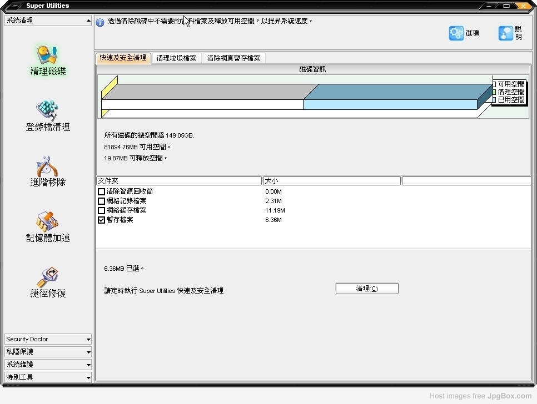Select the 0.00M size value
Screen dimensions: 537x404
point(274,191)
